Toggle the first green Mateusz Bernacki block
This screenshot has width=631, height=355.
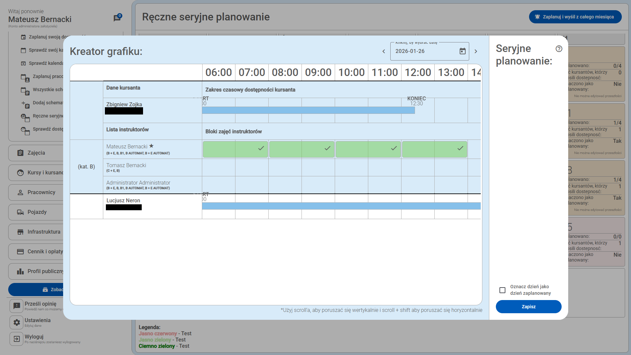click(235, 149)
